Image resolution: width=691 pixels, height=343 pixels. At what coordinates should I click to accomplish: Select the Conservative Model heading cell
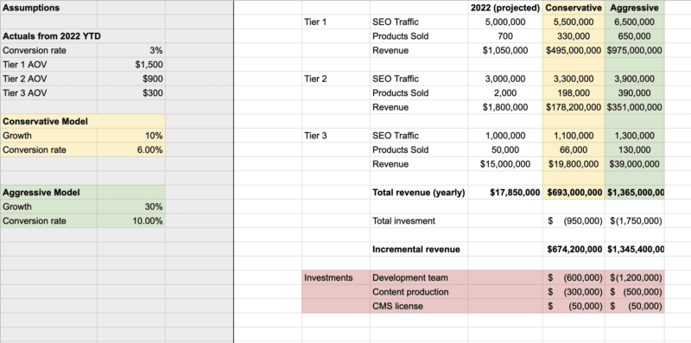point(48,121)
